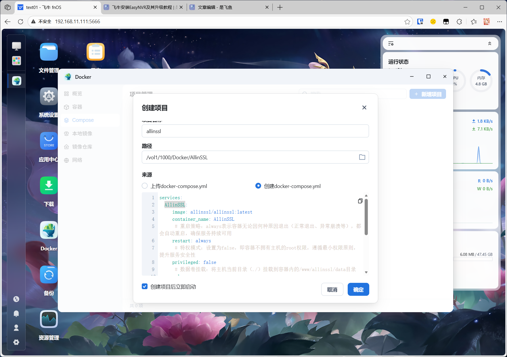Switch to 文章编辑 browser tab
The height and width of the screenshot is (357, 507).
coord(227,7)
